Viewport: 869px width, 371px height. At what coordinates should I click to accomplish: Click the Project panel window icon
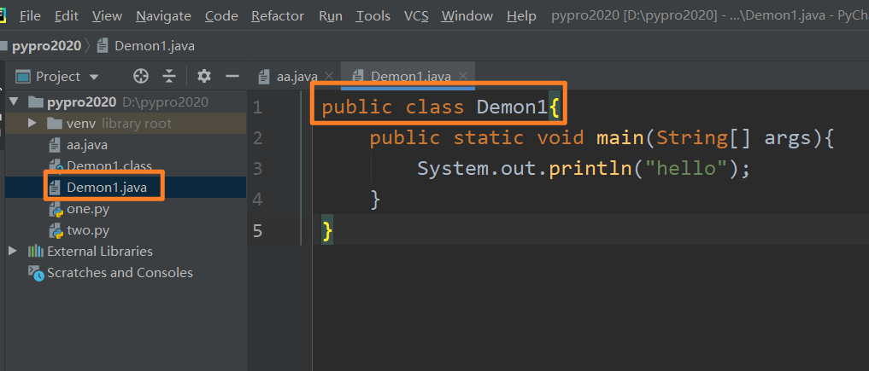coord(23,76)
